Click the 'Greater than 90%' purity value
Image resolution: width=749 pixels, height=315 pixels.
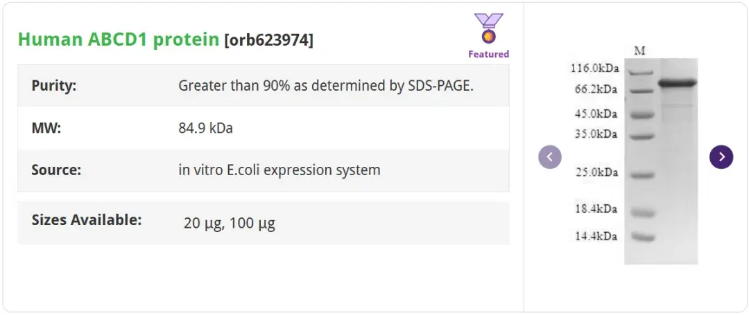coord(326,86)
